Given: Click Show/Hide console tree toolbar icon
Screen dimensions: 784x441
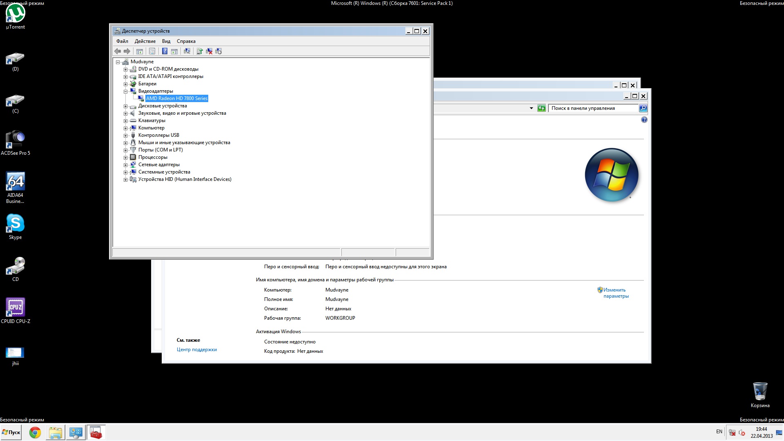Looking at the screenshot, I should (x=140, y=51).
